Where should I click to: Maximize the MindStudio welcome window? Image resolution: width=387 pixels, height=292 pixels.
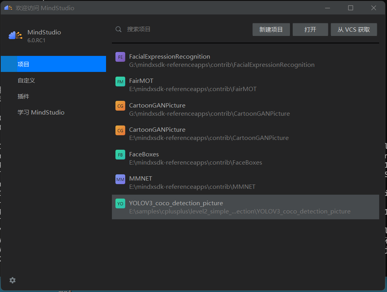[x=351, y=8]
